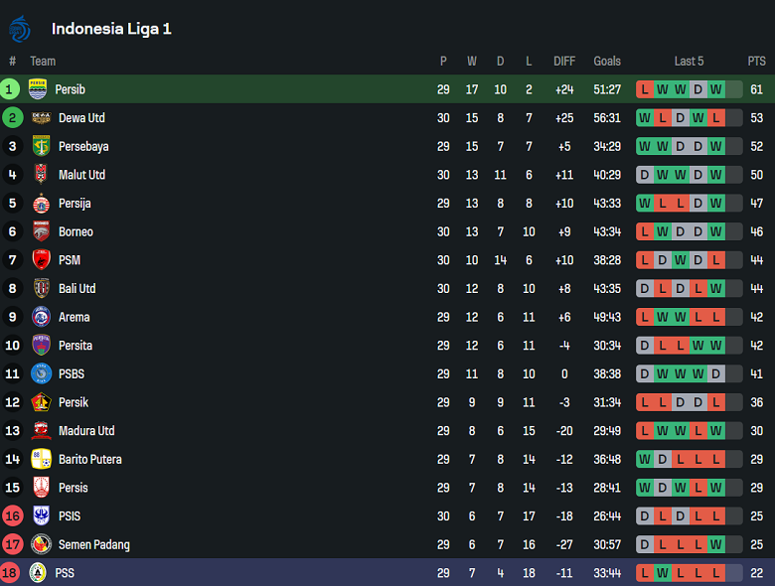Sort table by PTS column header

click(756, 62)
